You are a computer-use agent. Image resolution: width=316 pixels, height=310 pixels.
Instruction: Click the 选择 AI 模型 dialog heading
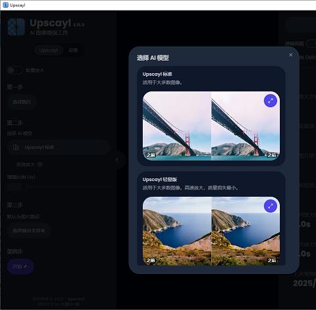coord(153,58)
